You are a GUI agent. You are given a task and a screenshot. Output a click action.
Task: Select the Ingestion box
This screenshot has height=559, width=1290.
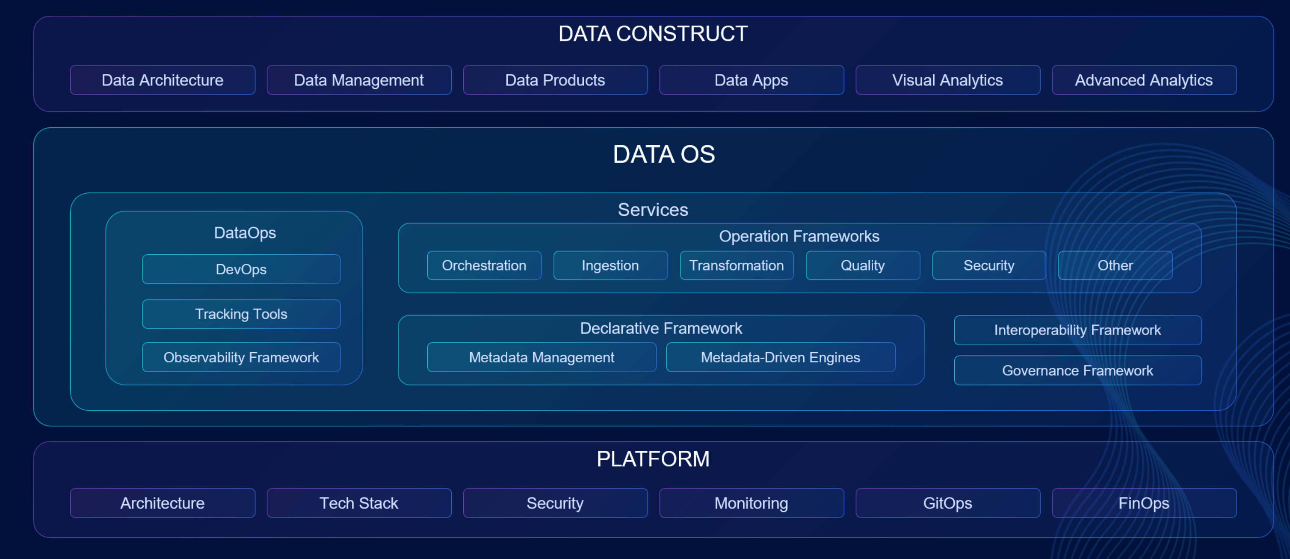(x=610, y=265)
